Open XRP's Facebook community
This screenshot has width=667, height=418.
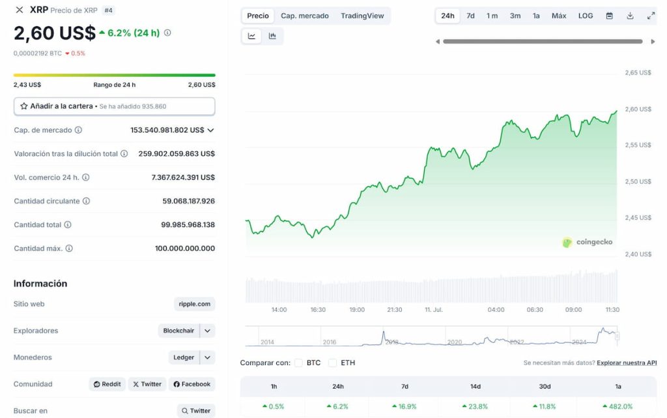(x=192, y=384)
